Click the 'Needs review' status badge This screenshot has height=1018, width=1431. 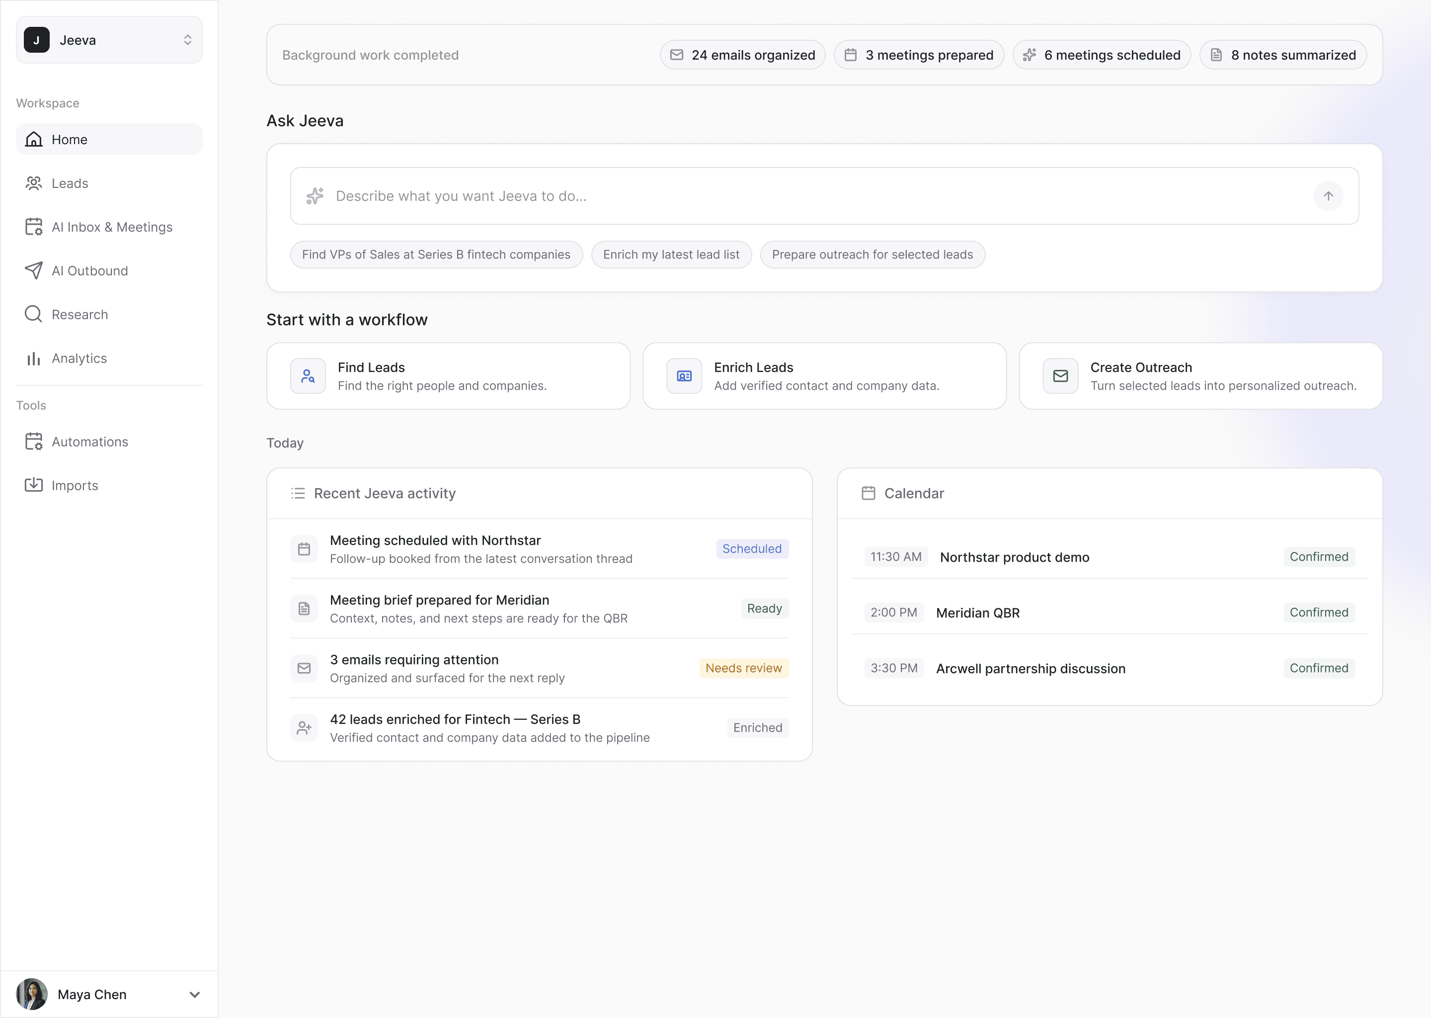tap(744, 668)
